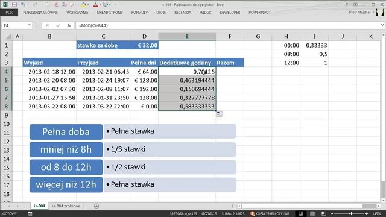Switch to the RECENZJA tab
386x217 pixels.
coord(183,12)
